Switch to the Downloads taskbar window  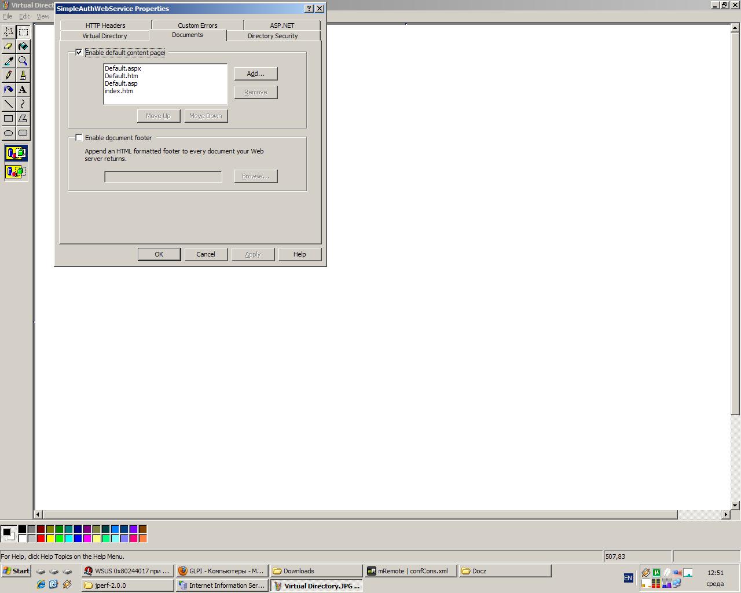tap(317, 571)
